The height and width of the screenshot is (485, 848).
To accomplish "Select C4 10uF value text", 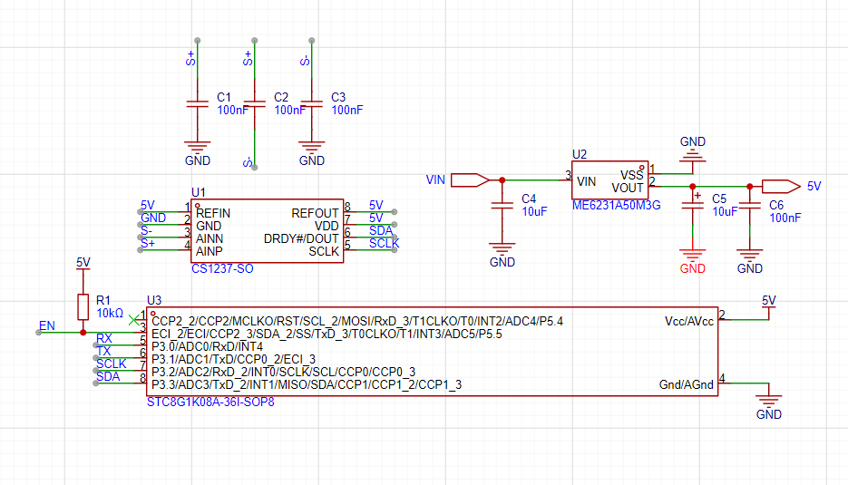I will 534,212.
